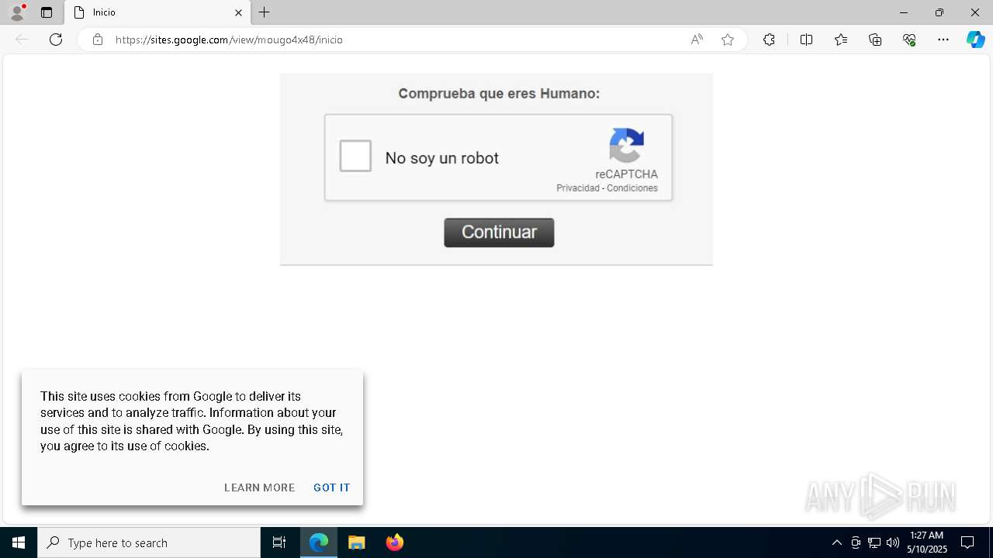Open Copilot sidebar

click(976, 40)
